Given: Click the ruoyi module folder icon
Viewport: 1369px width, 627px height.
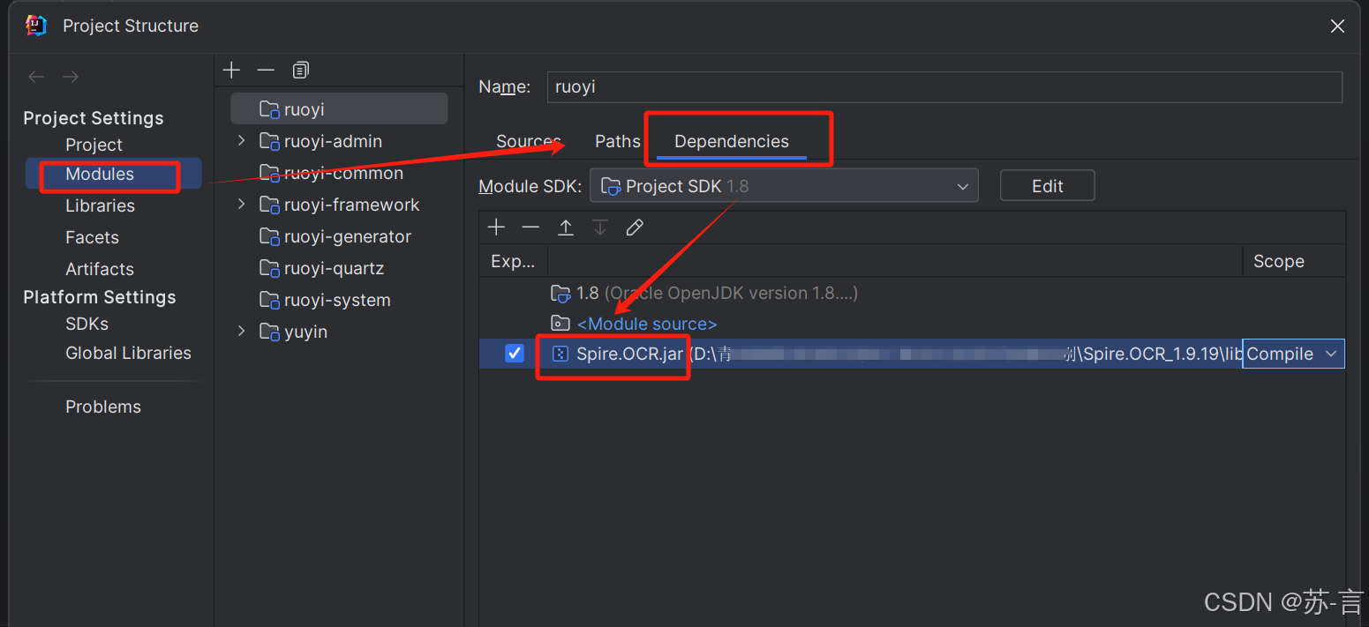Looking at the screenshot, I should pos(269,109).
